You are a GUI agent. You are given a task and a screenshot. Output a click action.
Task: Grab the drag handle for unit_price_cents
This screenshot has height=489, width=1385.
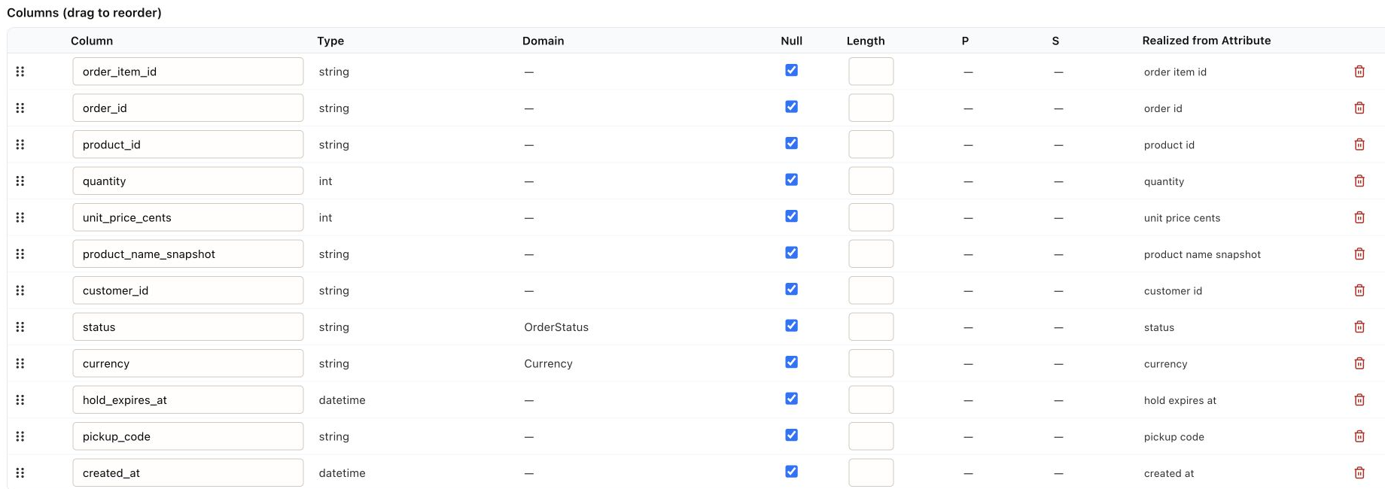click(x=20, y=217)
